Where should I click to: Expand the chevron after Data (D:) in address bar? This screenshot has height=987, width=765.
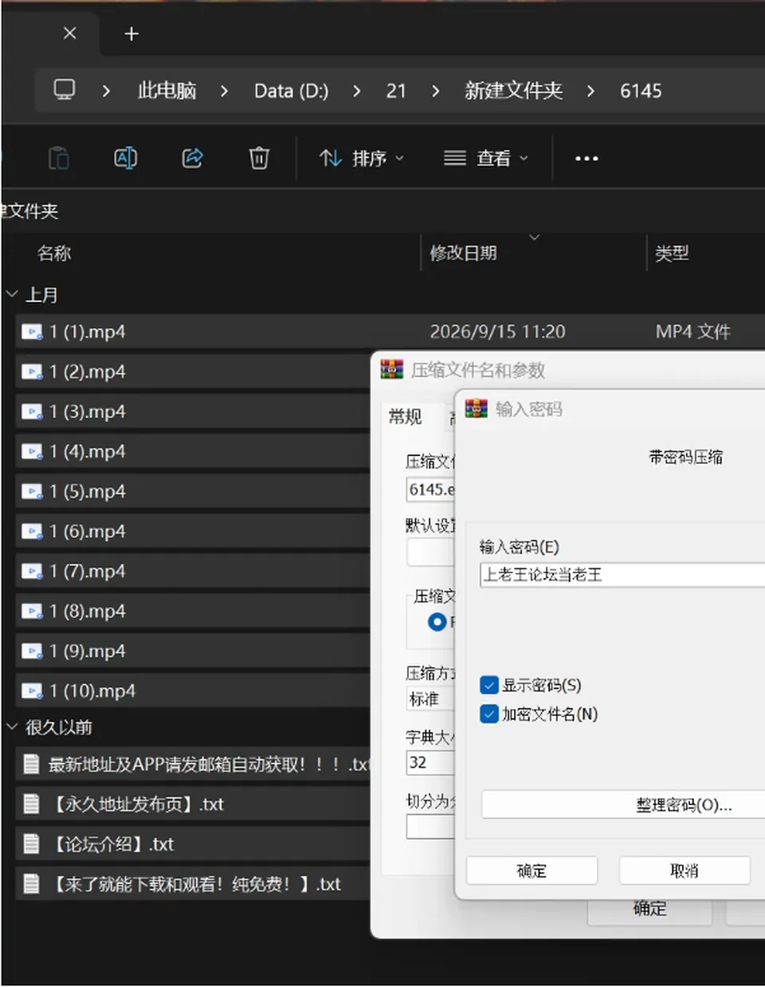click(356, 91)
